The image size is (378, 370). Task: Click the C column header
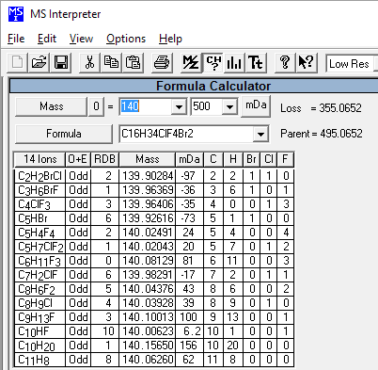click(x=213, y=159)
